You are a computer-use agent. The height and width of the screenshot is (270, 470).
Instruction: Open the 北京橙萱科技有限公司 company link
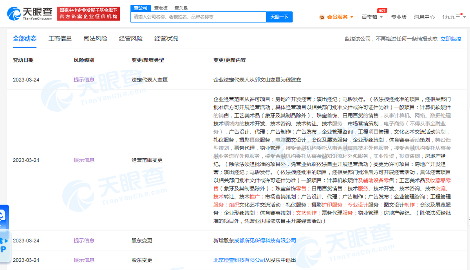pyautogui.click(x=239, y=260)
